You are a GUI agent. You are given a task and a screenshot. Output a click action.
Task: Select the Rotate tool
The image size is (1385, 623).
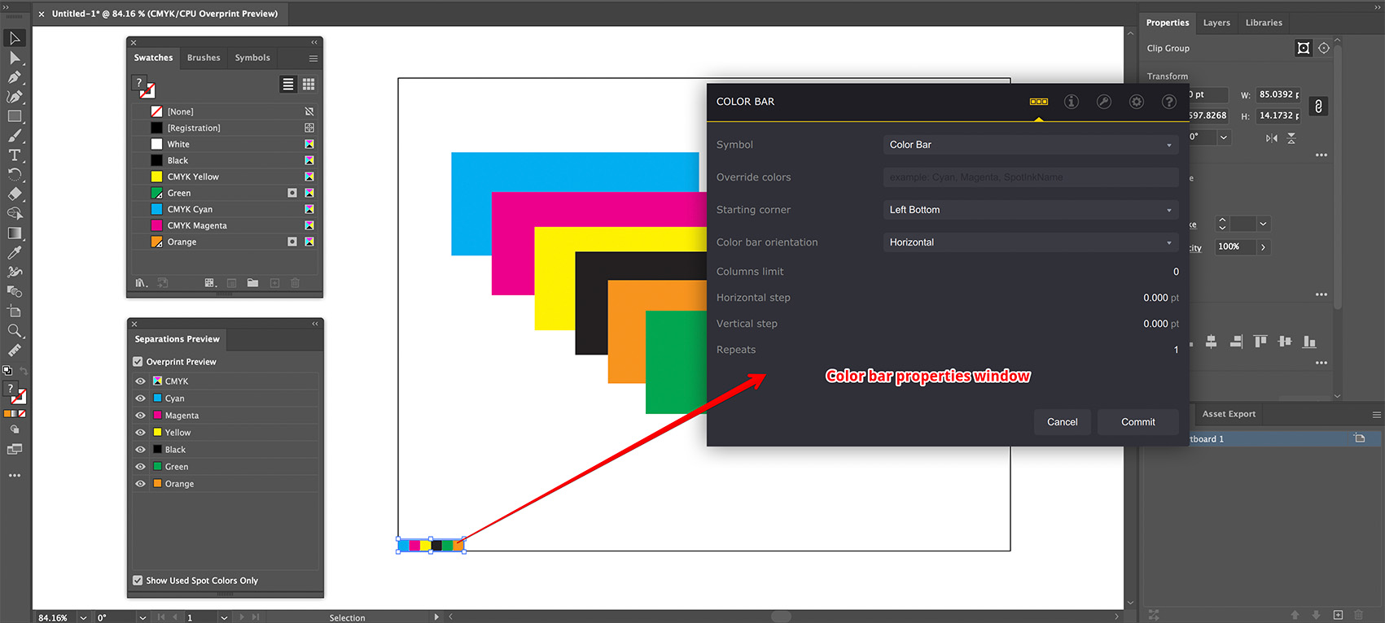point(15,175)
